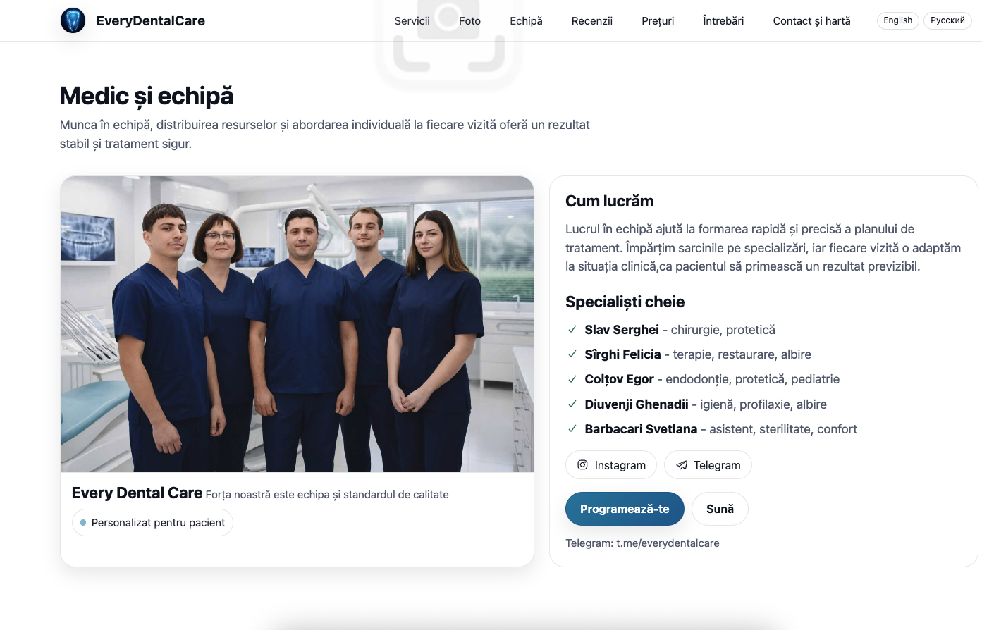Open the Prețuri section
The height and width of the screenshot is (630, 982).
pos(658,21)
